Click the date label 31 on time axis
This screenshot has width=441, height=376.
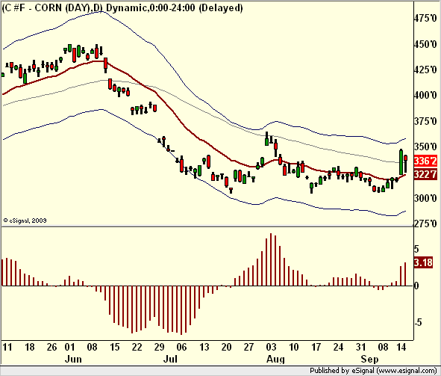click(x=361, y=347)
